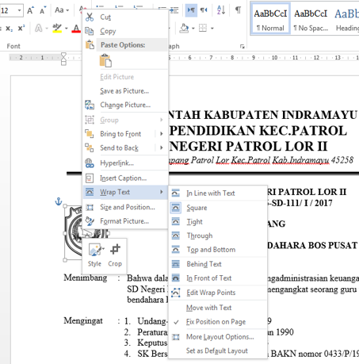Toggle Show/Hide paragraph marks
The image size is (359, 364).
click(238, 10)
